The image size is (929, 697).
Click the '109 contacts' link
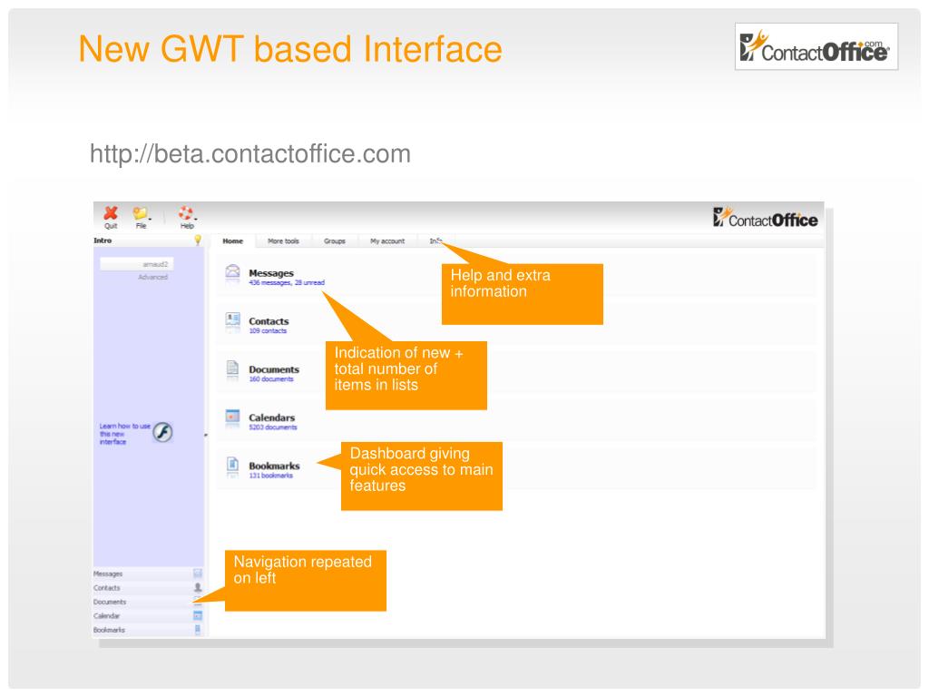pyautogui.click(x=268, y=330)
